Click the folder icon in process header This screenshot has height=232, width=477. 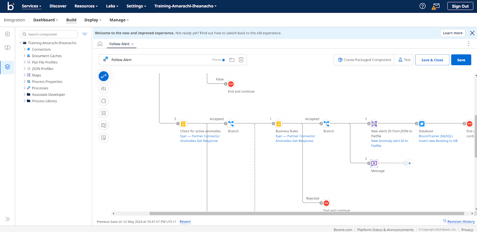pos(232,60)
